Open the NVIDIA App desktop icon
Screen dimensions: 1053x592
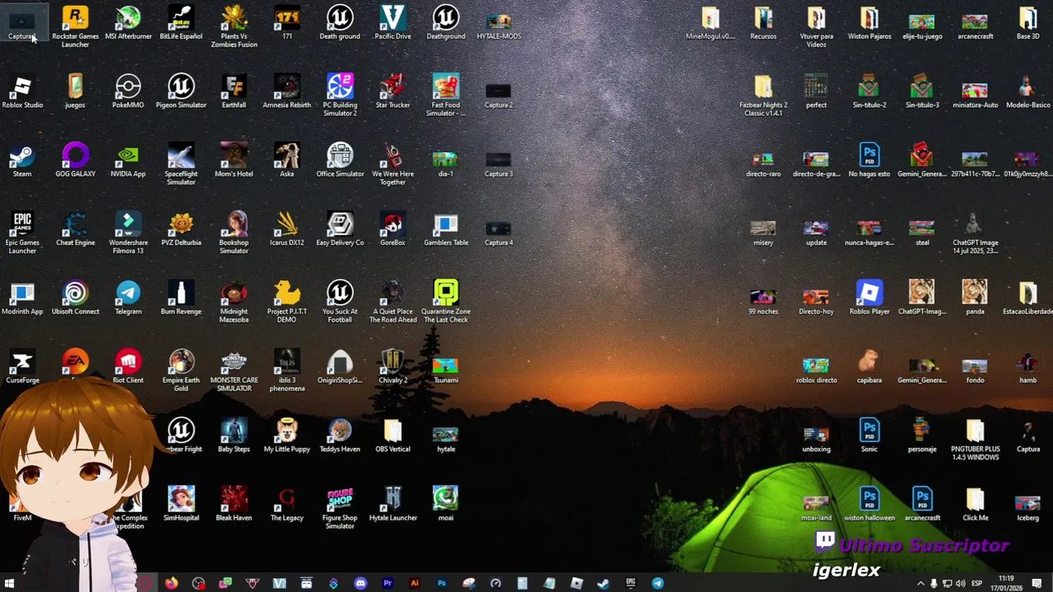point(128,160)
